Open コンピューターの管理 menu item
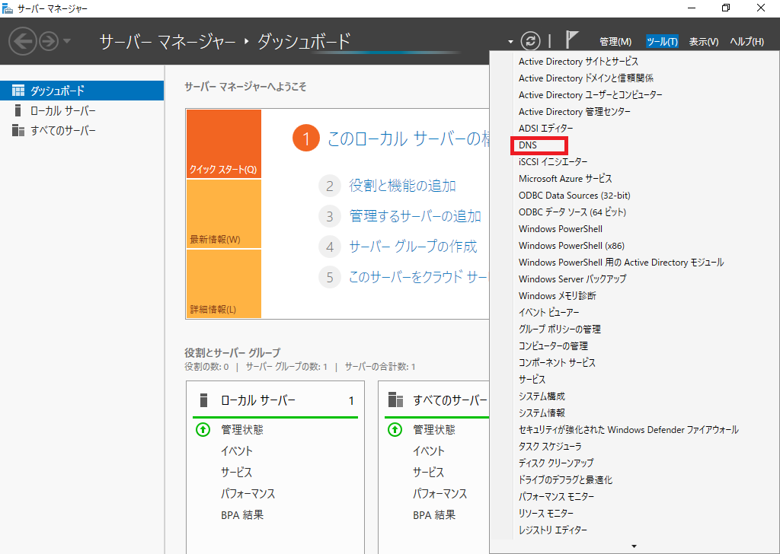Viewport: 780px width, 554px height. [x=553, y=345]
